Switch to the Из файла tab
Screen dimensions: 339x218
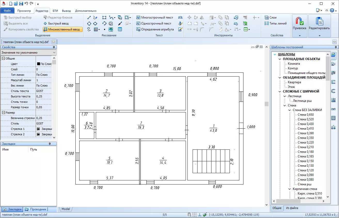pyautogui.click(x=292, y=208)
